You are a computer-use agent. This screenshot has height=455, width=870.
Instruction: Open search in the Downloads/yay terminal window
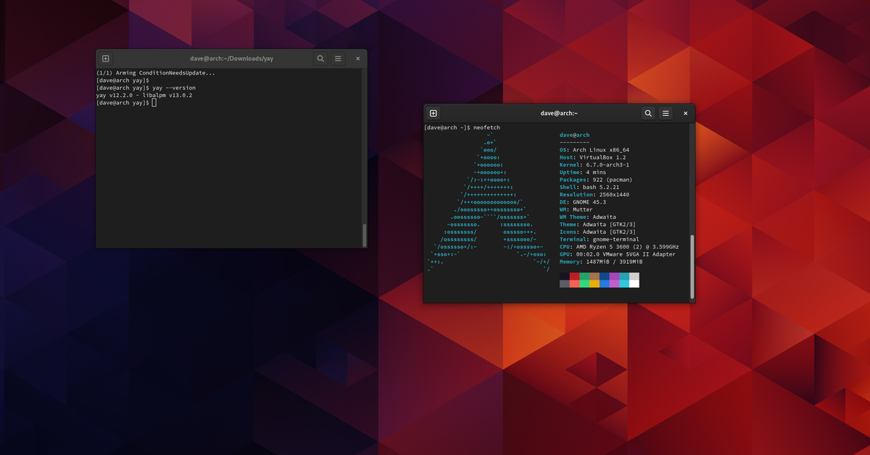(x=320, y=59)
